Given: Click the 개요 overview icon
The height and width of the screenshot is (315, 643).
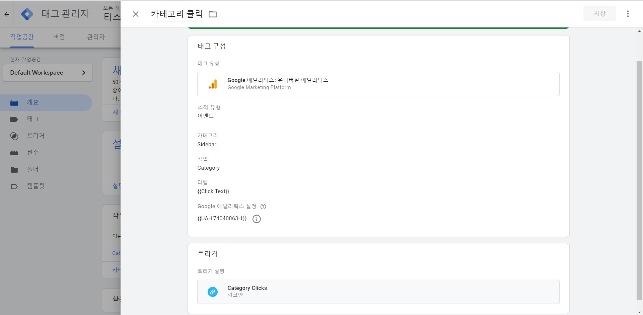Looking at the screenshot, I should coord(14,103).
